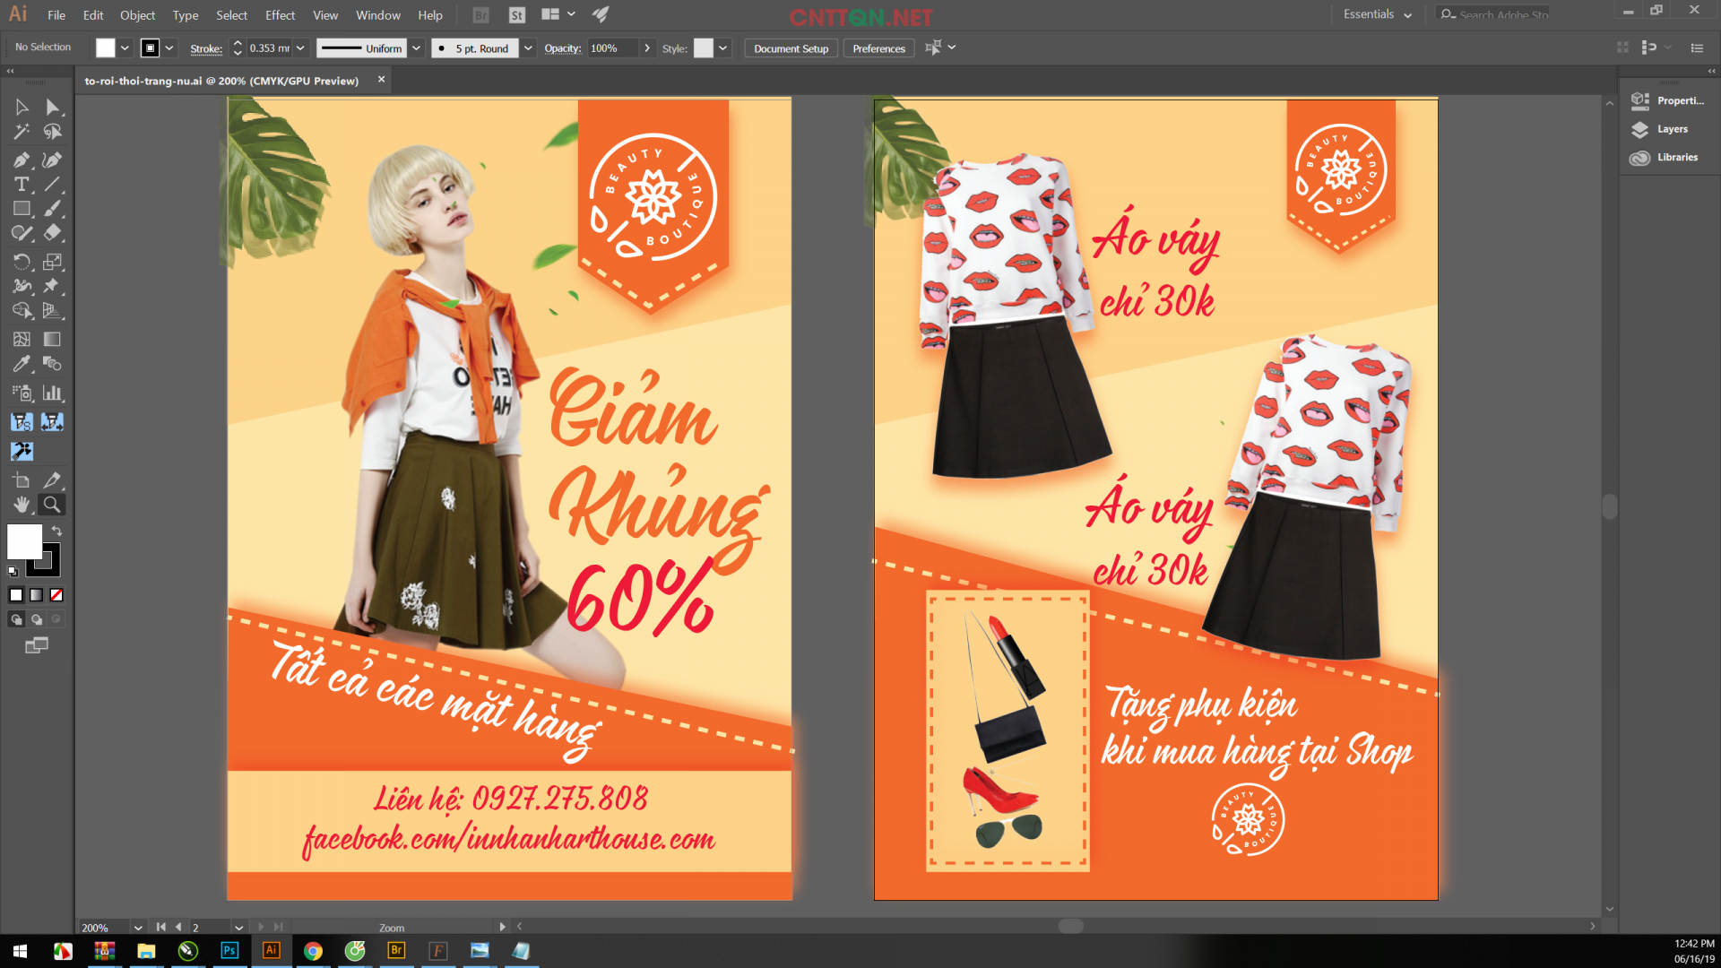
Task: Click the Preferences button
Action: 878,48
